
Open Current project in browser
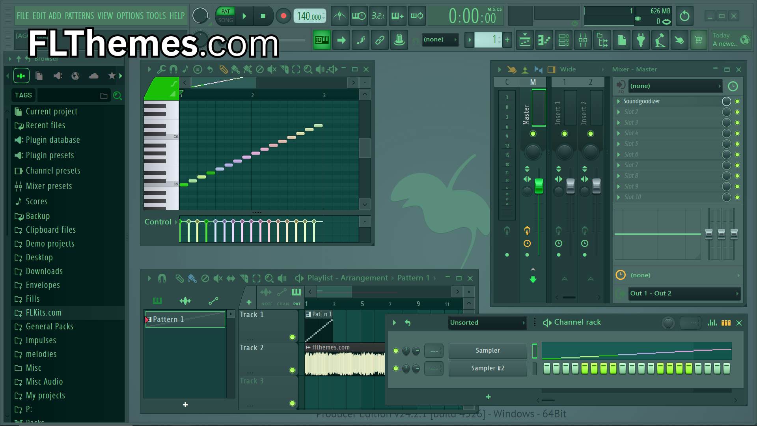coord(51,112)
